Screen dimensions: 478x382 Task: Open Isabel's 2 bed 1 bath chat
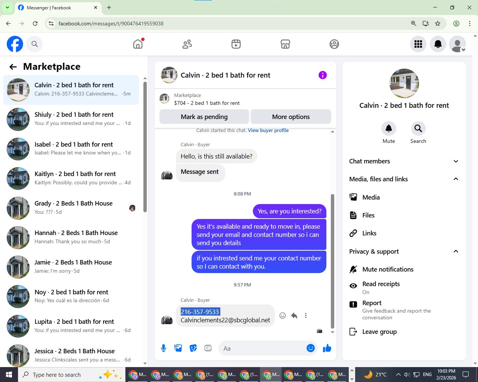(71, 149)
